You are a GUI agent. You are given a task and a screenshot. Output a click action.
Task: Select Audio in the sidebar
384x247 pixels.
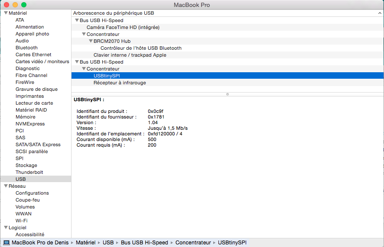pos(22,41)
